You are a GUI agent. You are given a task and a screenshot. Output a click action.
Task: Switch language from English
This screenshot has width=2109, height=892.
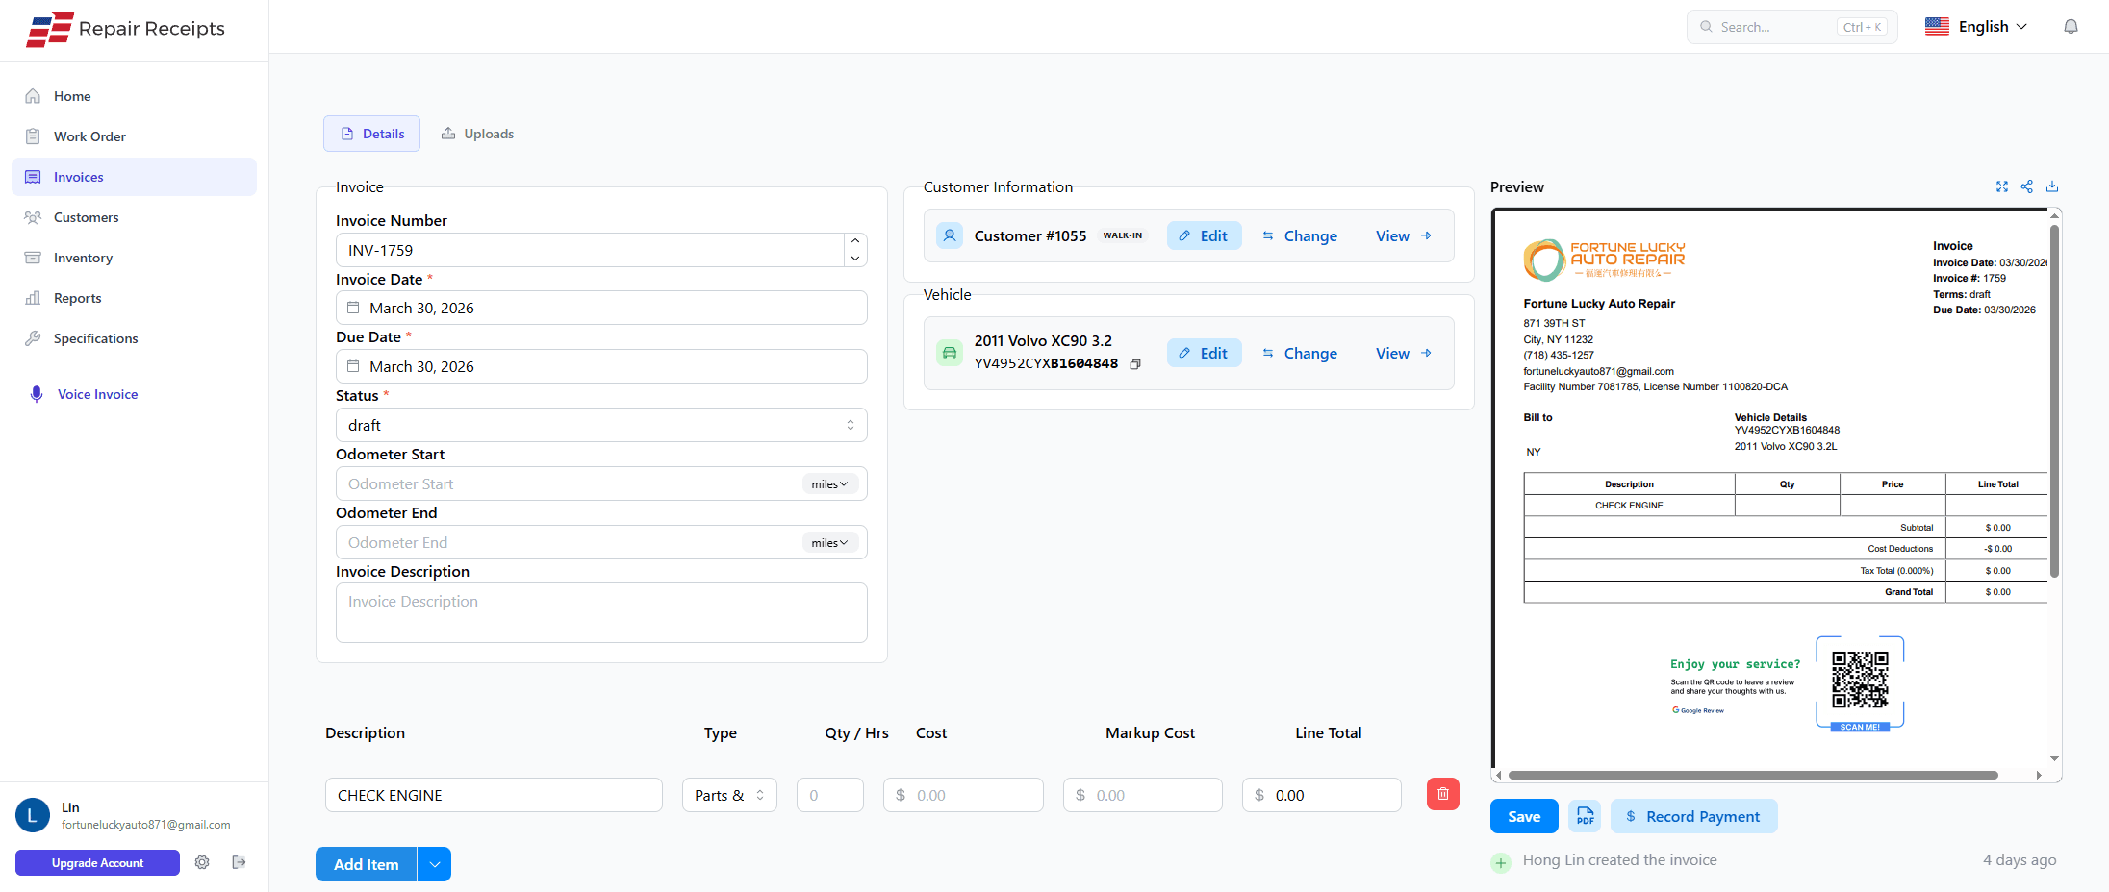point(1975,27)
